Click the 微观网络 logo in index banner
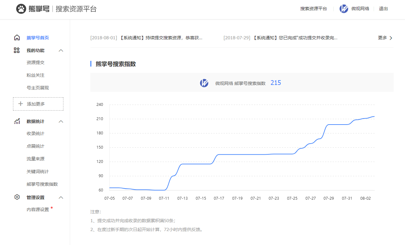The width and height of the screenshot is (405, 245). 204,83
